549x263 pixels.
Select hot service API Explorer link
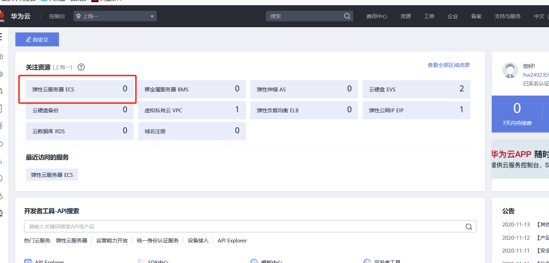[x=232, y=241]
